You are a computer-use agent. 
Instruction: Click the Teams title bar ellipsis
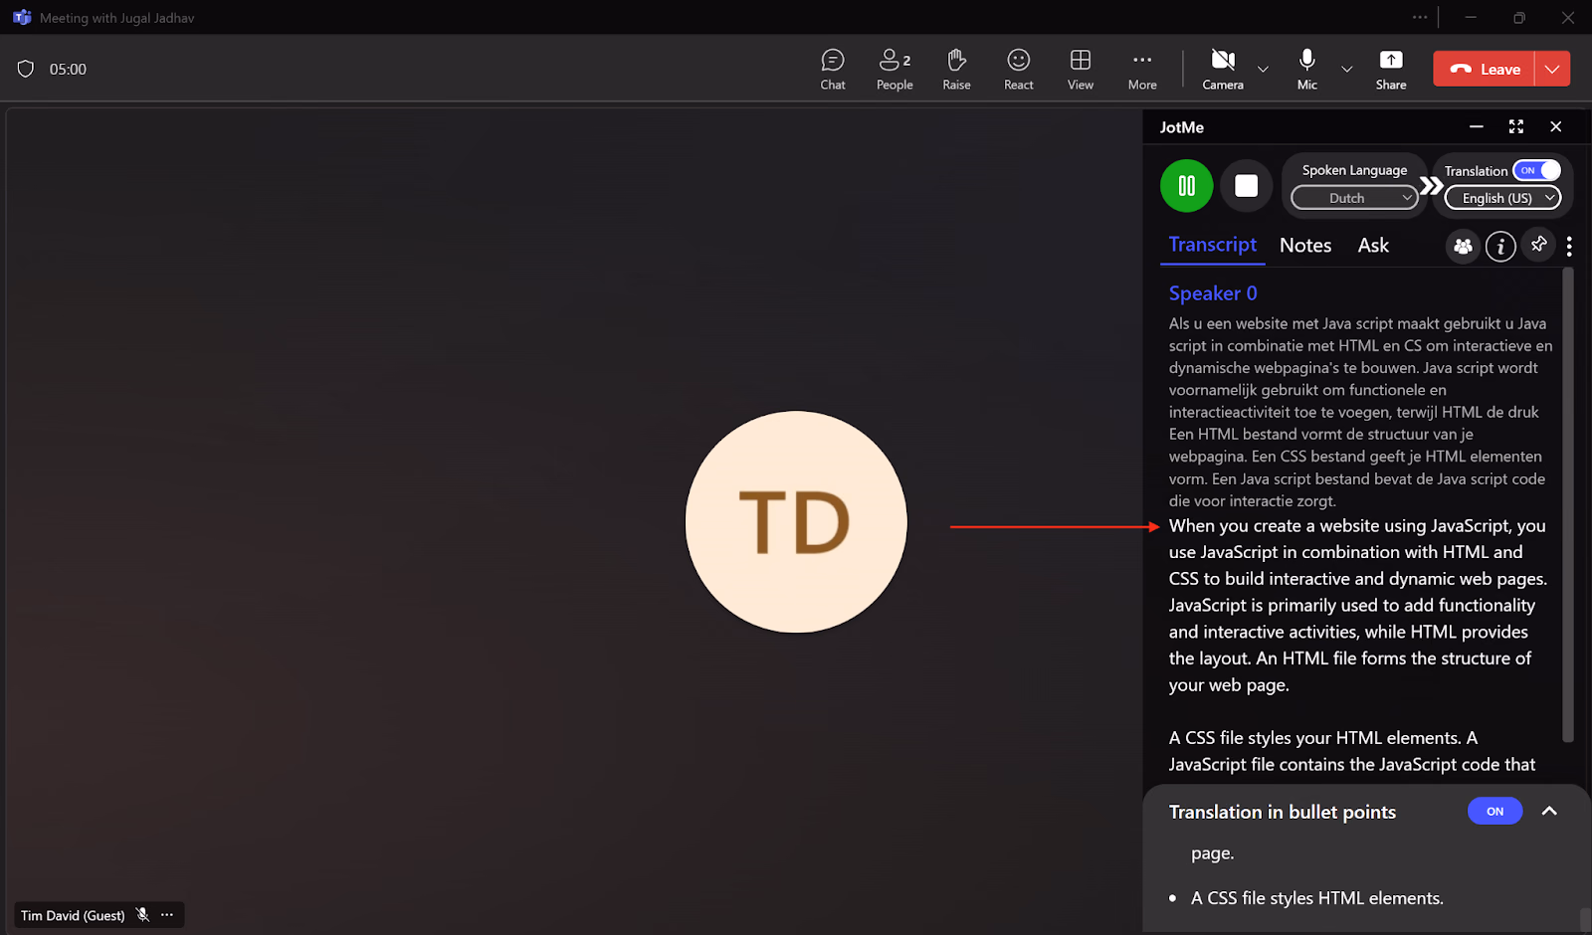1420,17
